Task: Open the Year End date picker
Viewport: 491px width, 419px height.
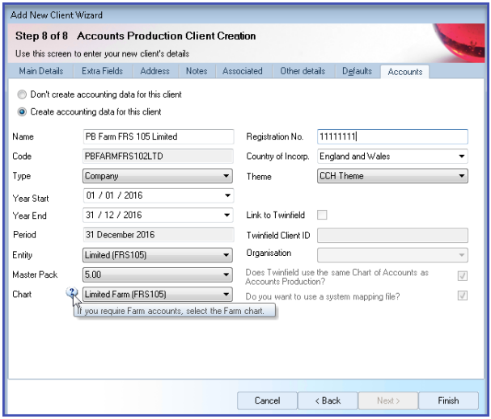Action: coord(227,216)
